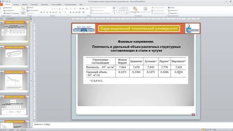Expand the shapes gallery more arrow
Image resolution: width=233 pixels, height=131 pixels.
pos(129,13)
